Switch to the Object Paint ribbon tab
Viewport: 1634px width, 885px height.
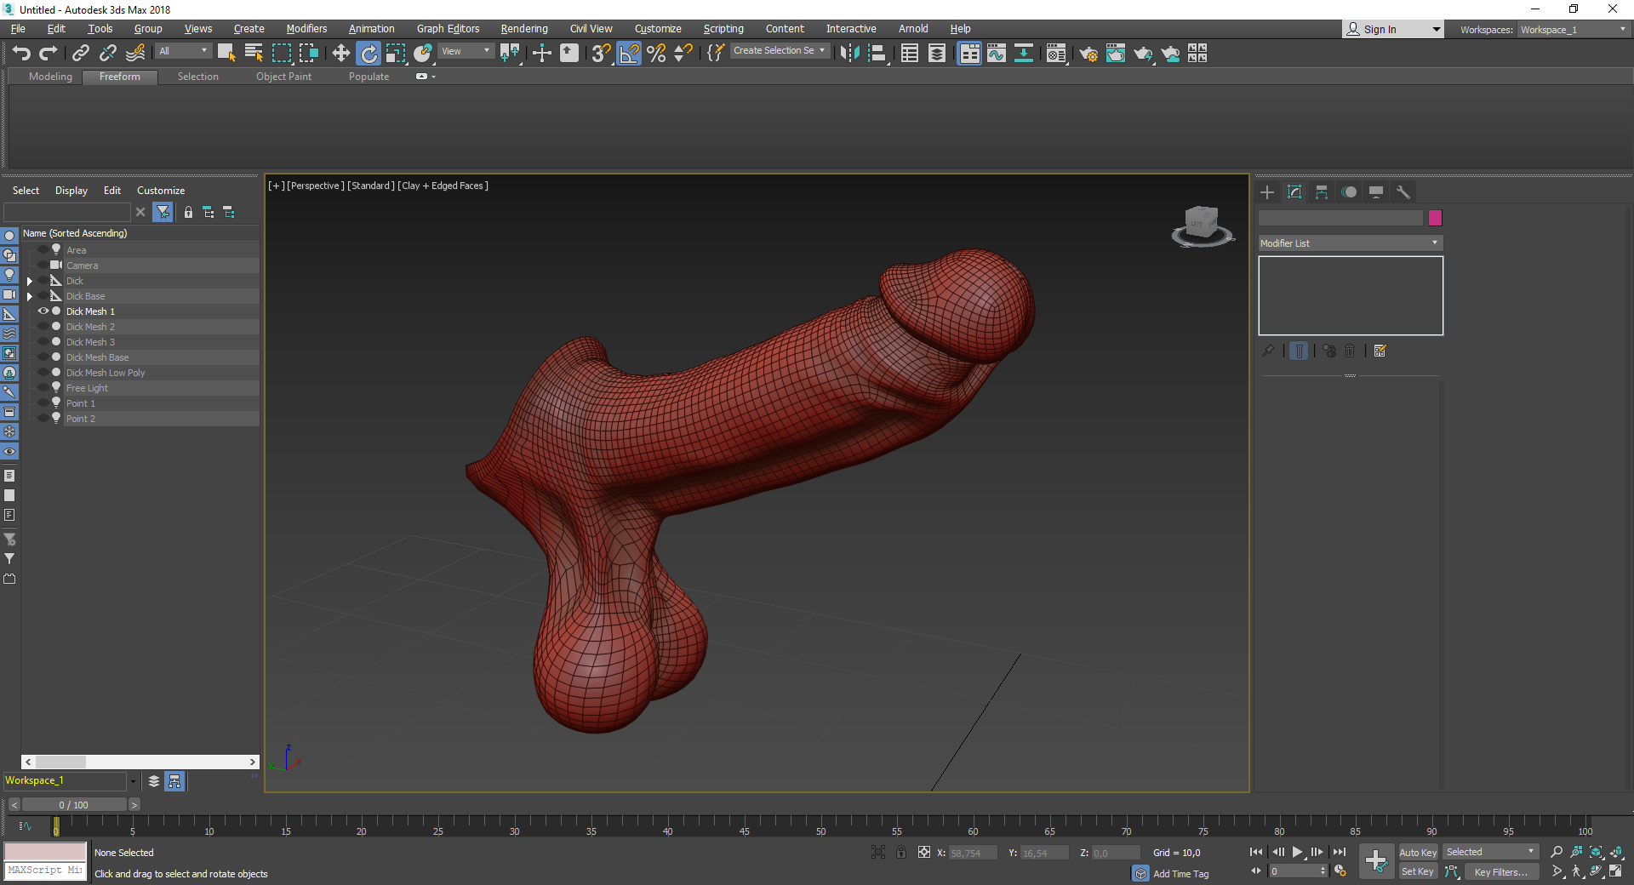(x=283, y=77)
